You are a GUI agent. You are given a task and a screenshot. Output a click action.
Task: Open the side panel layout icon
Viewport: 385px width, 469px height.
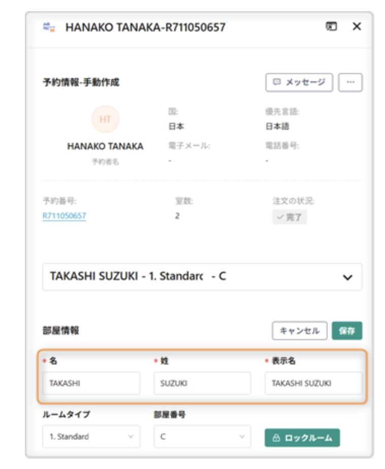point(331,26)
